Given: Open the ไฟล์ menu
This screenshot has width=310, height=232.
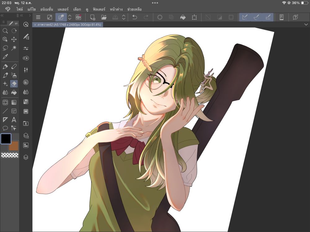Looking at the screenshot, I should (20, 9).
